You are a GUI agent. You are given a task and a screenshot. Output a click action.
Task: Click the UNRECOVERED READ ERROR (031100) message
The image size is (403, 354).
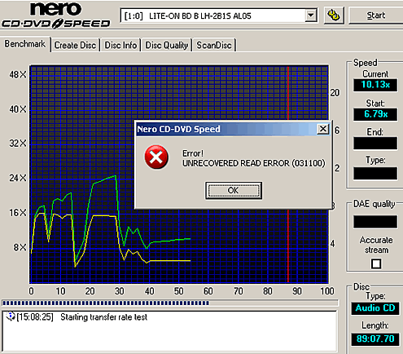tap(254, 163)
